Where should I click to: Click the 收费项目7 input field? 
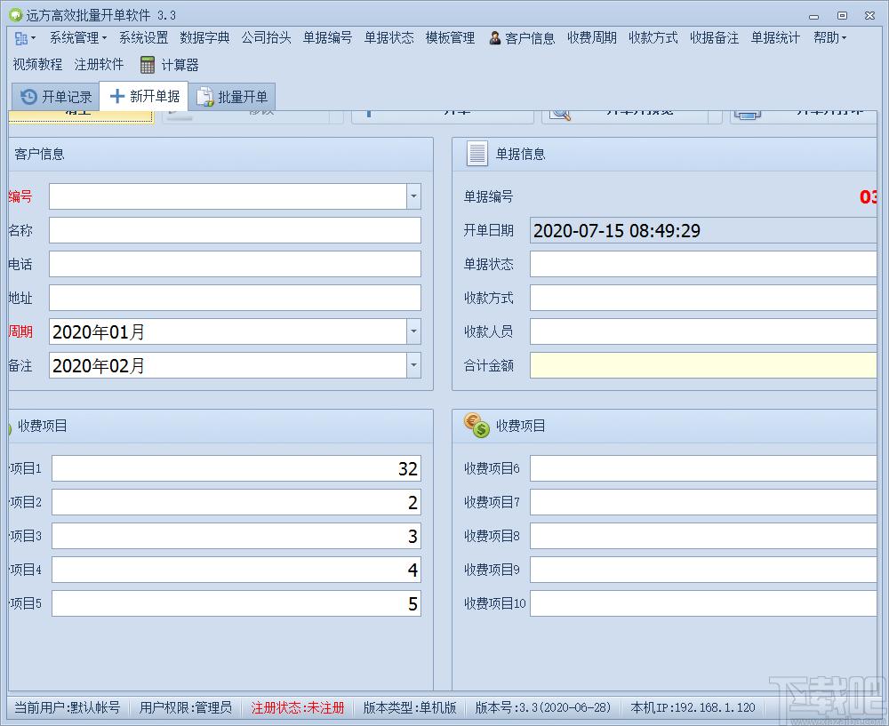(703, 502)
